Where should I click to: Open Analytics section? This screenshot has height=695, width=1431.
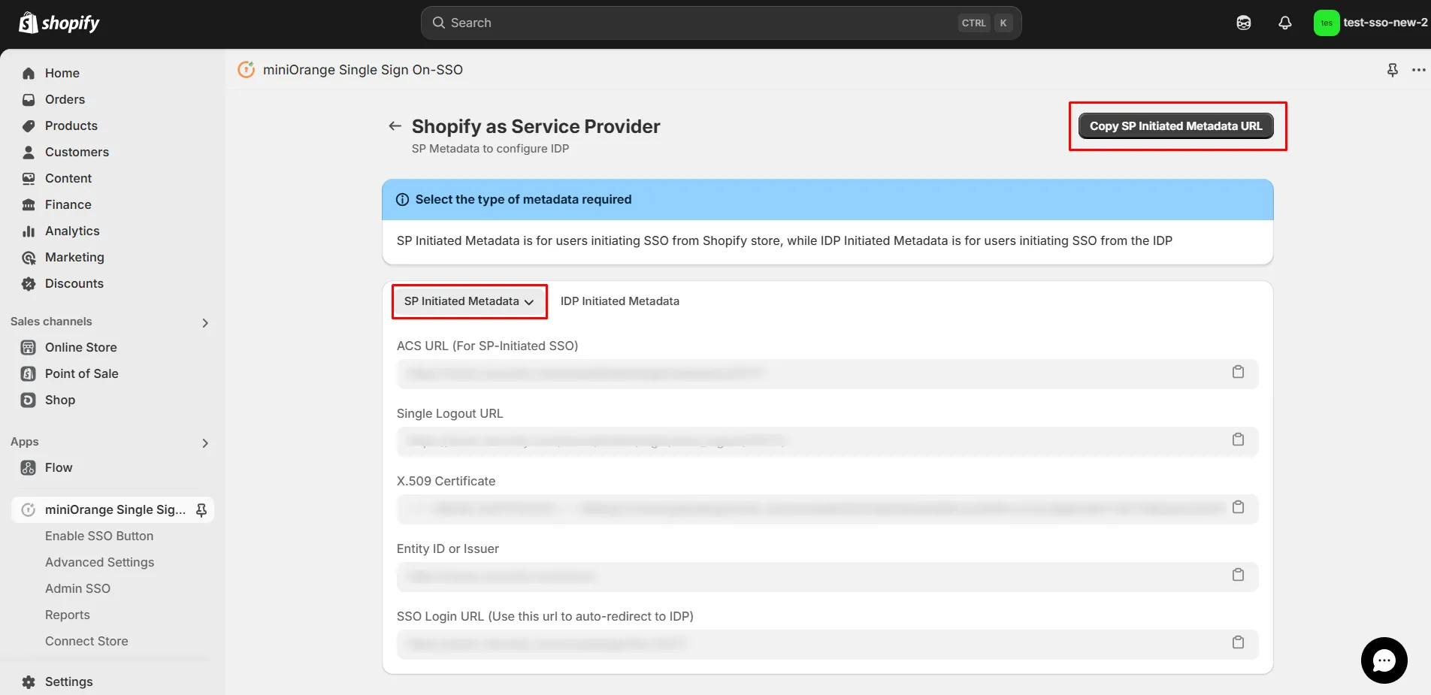pos(72,231)
